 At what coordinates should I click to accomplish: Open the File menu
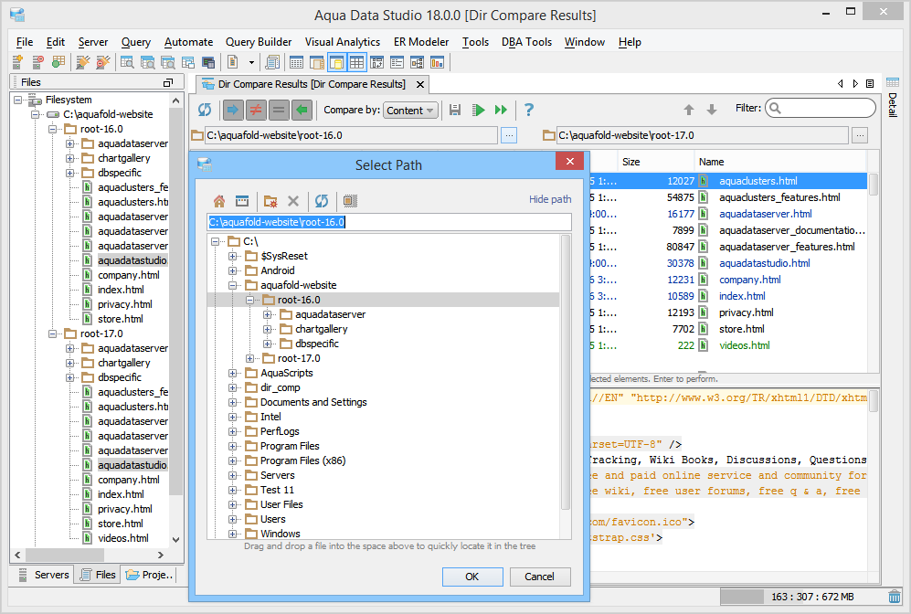[x=25, y=42]
